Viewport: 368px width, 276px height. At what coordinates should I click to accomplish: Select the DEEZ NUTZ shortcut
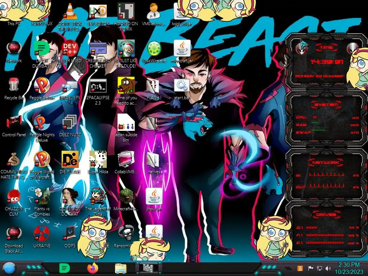[70, 126]
